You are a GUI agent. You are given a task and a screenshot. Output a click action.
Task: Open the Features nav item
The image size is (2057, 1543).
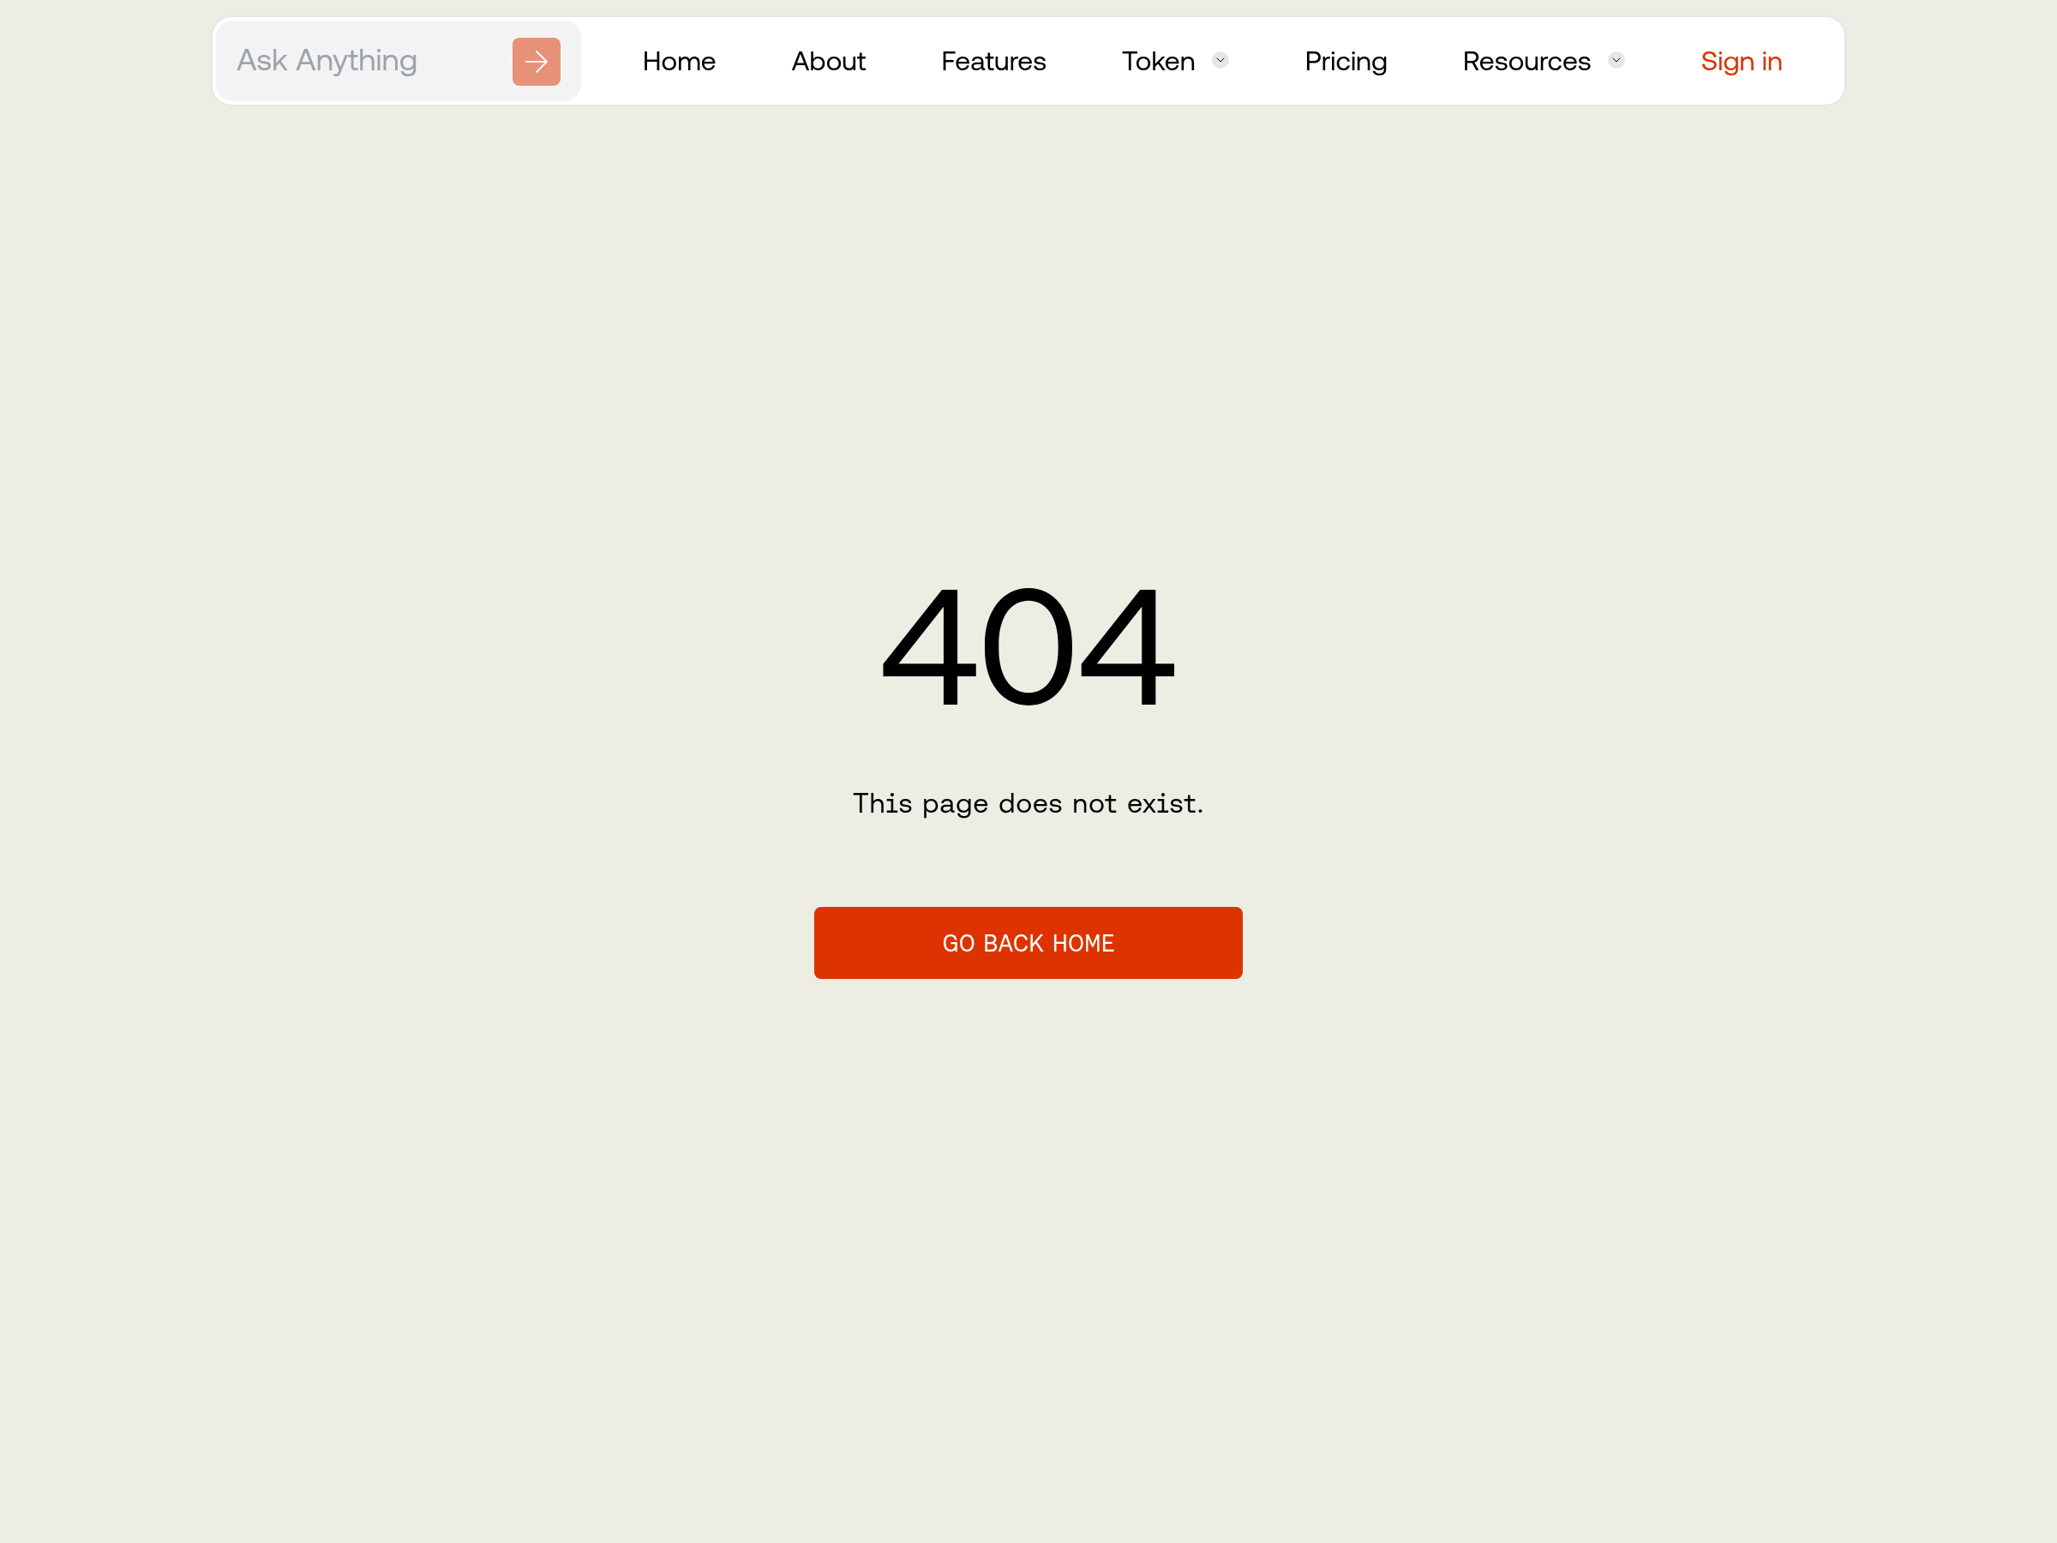(993, 62)
